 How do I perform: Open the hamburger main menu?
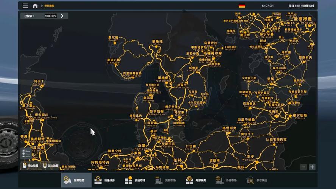click(x=25, y=6)
